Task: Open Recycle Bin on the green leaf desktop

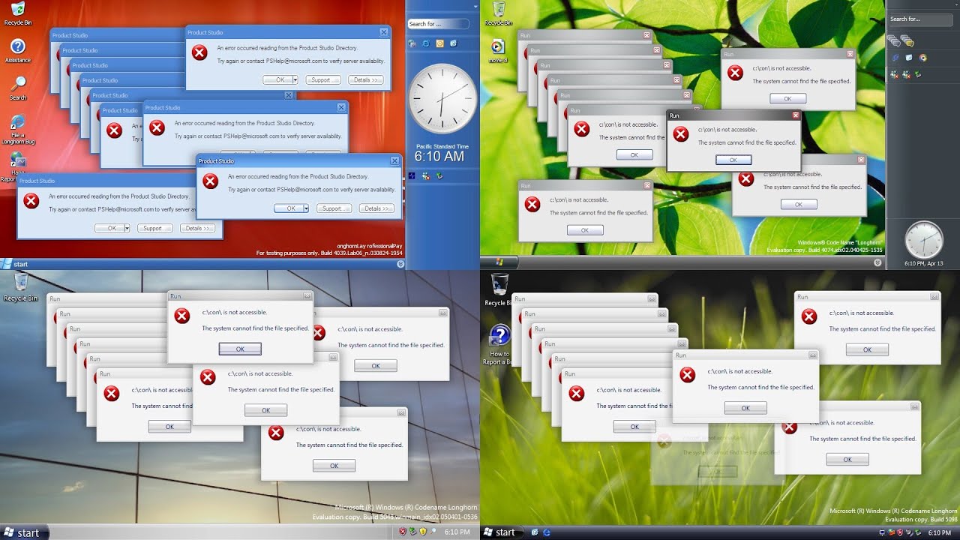Action: 498,13
